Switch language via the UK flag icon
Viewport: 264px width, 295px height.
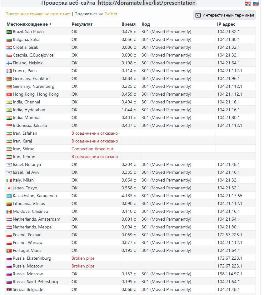248,3
